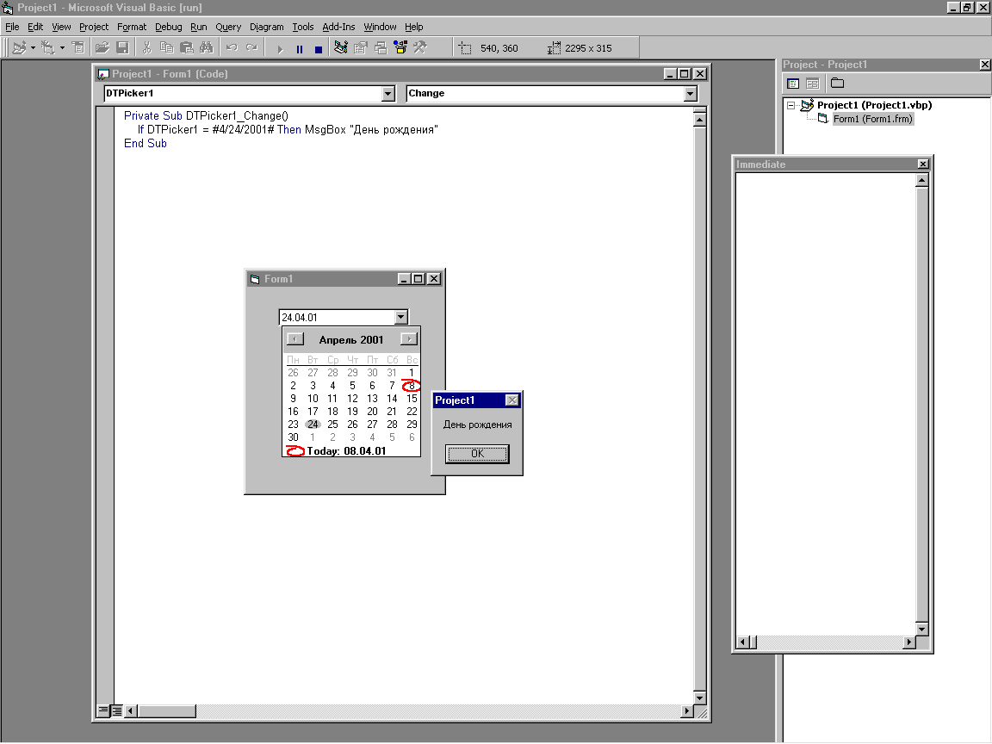992x744 pixels.
Task: Collapse the Project1 (Project1.vbp) tree node
Action: pos(790,106)
